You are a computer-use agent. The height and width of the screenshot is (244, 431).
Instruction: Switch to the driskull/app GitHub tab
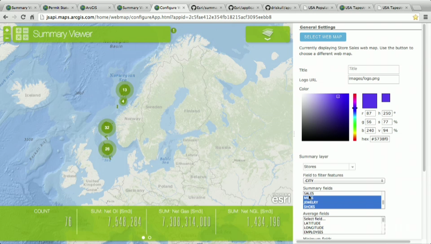tap(280, 8)
